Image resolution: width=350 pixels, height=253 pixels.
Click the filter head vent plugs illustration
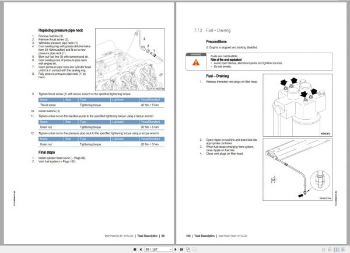tap(297, 105)
